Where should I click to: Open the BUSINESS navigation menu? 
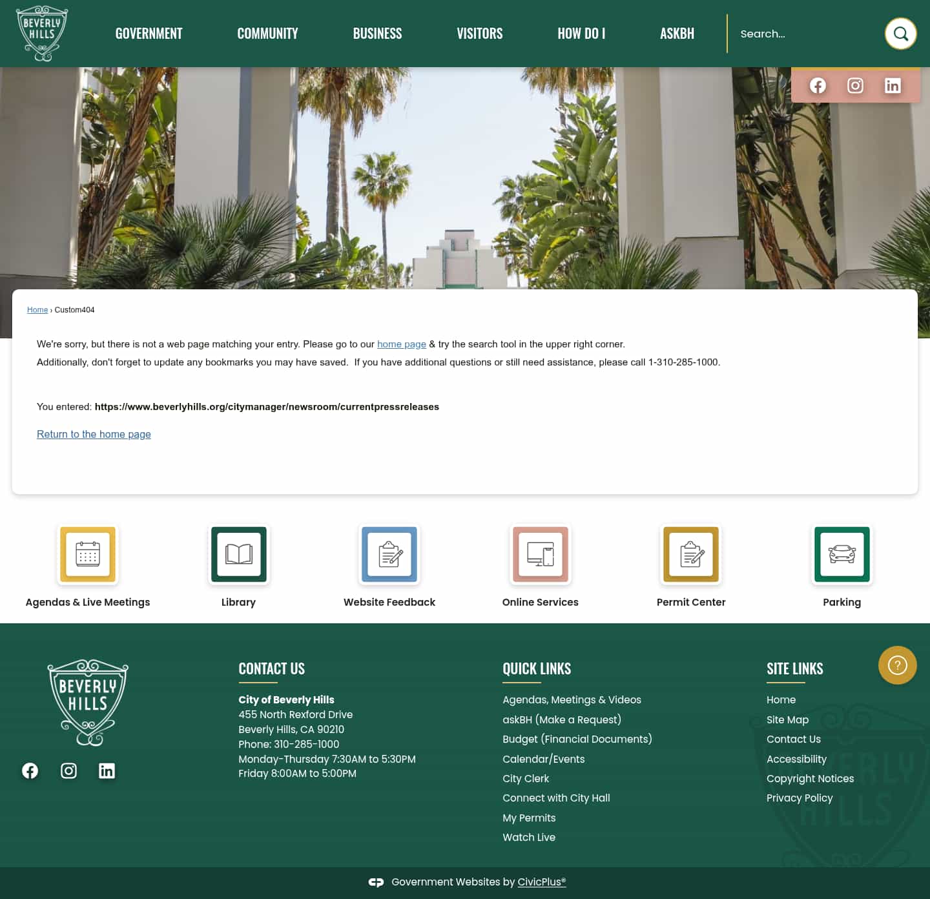377,34
